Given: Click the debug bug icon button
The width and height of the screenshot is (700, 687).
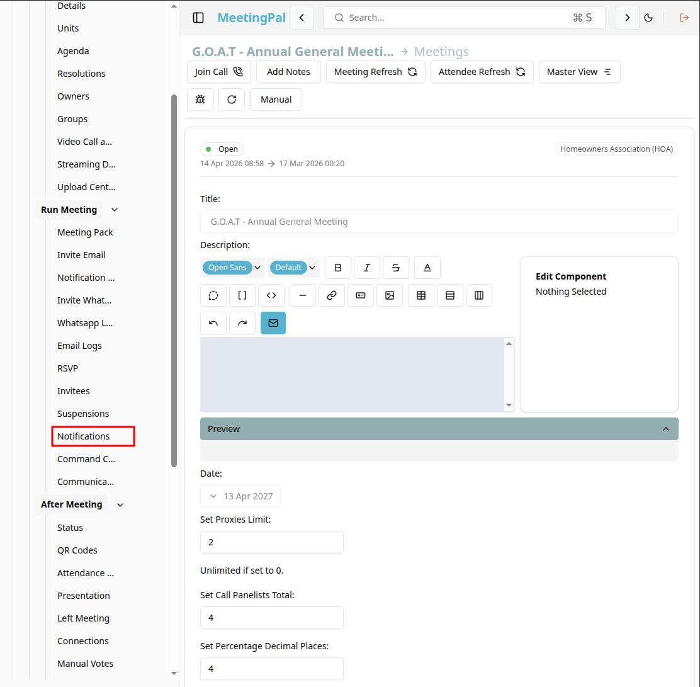Looking at the screenshot, I should (200, 99).
